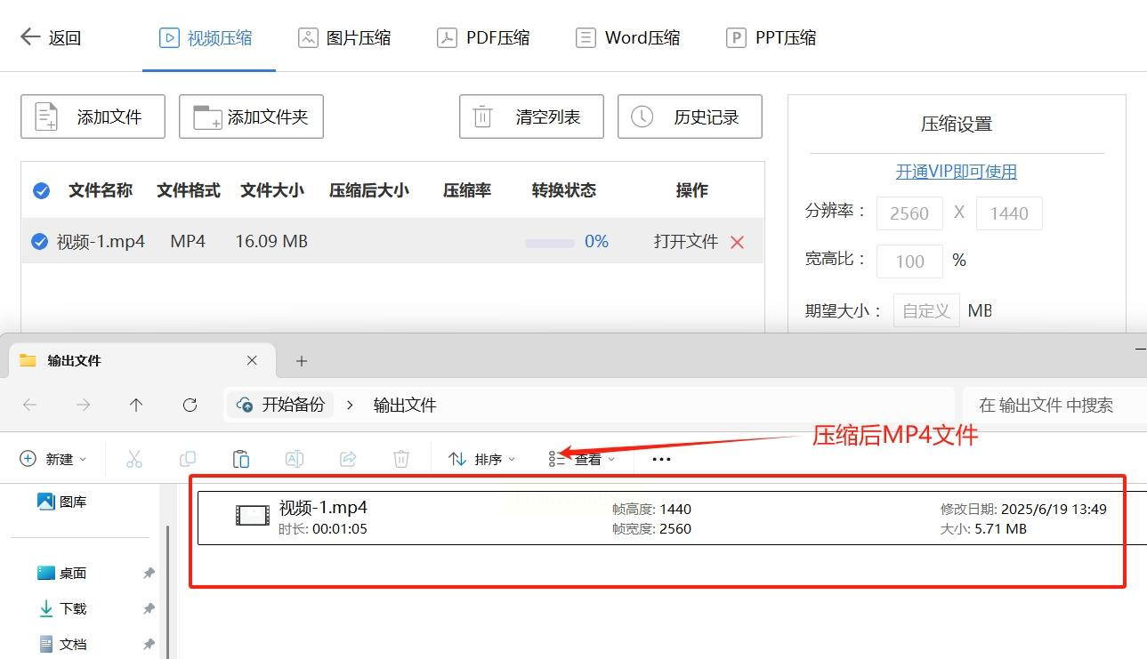Click the delete trash icon in Explorer toolbar

pyautogui.click(x=401, y=459)
